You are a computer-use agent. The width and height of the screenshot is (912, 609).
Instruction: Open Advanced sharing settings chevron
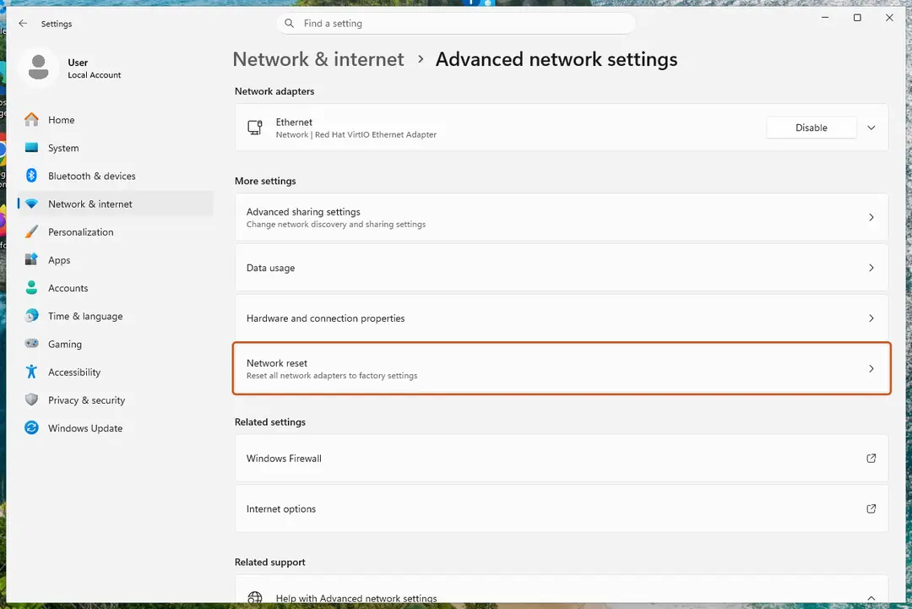[871, 217]
